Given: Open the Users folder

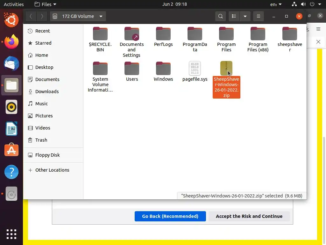Looking at the screenshot, I should pos(132,71).
